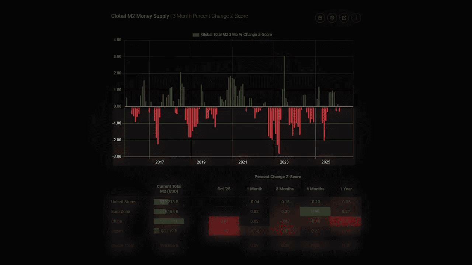Open the settings gear icon

(x=332, y=18)
